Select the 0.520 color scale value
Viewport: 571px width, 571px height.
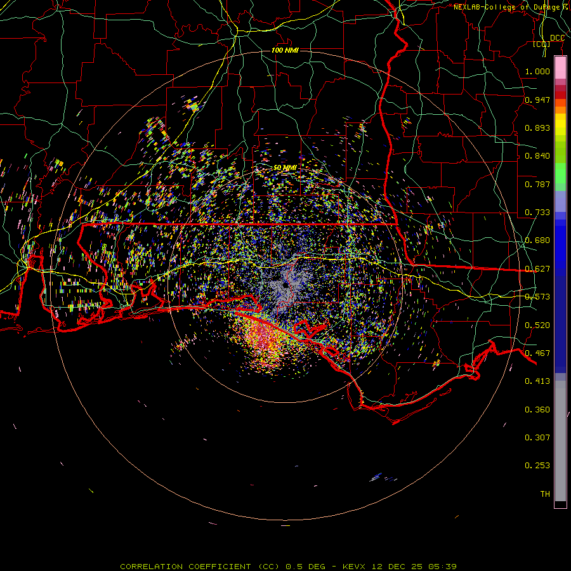click(537, 325)
